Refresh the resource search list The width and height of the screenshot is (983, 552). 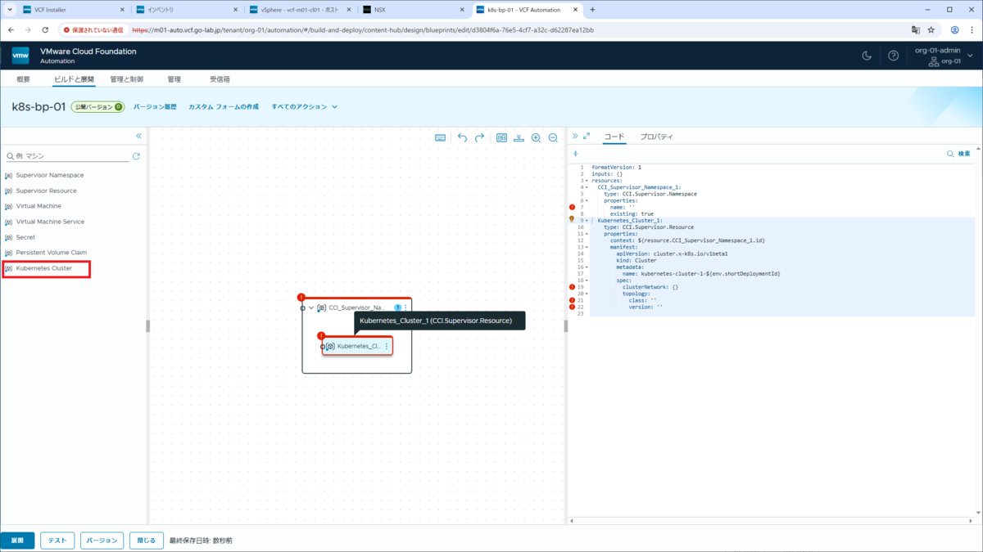pos(136,155)
